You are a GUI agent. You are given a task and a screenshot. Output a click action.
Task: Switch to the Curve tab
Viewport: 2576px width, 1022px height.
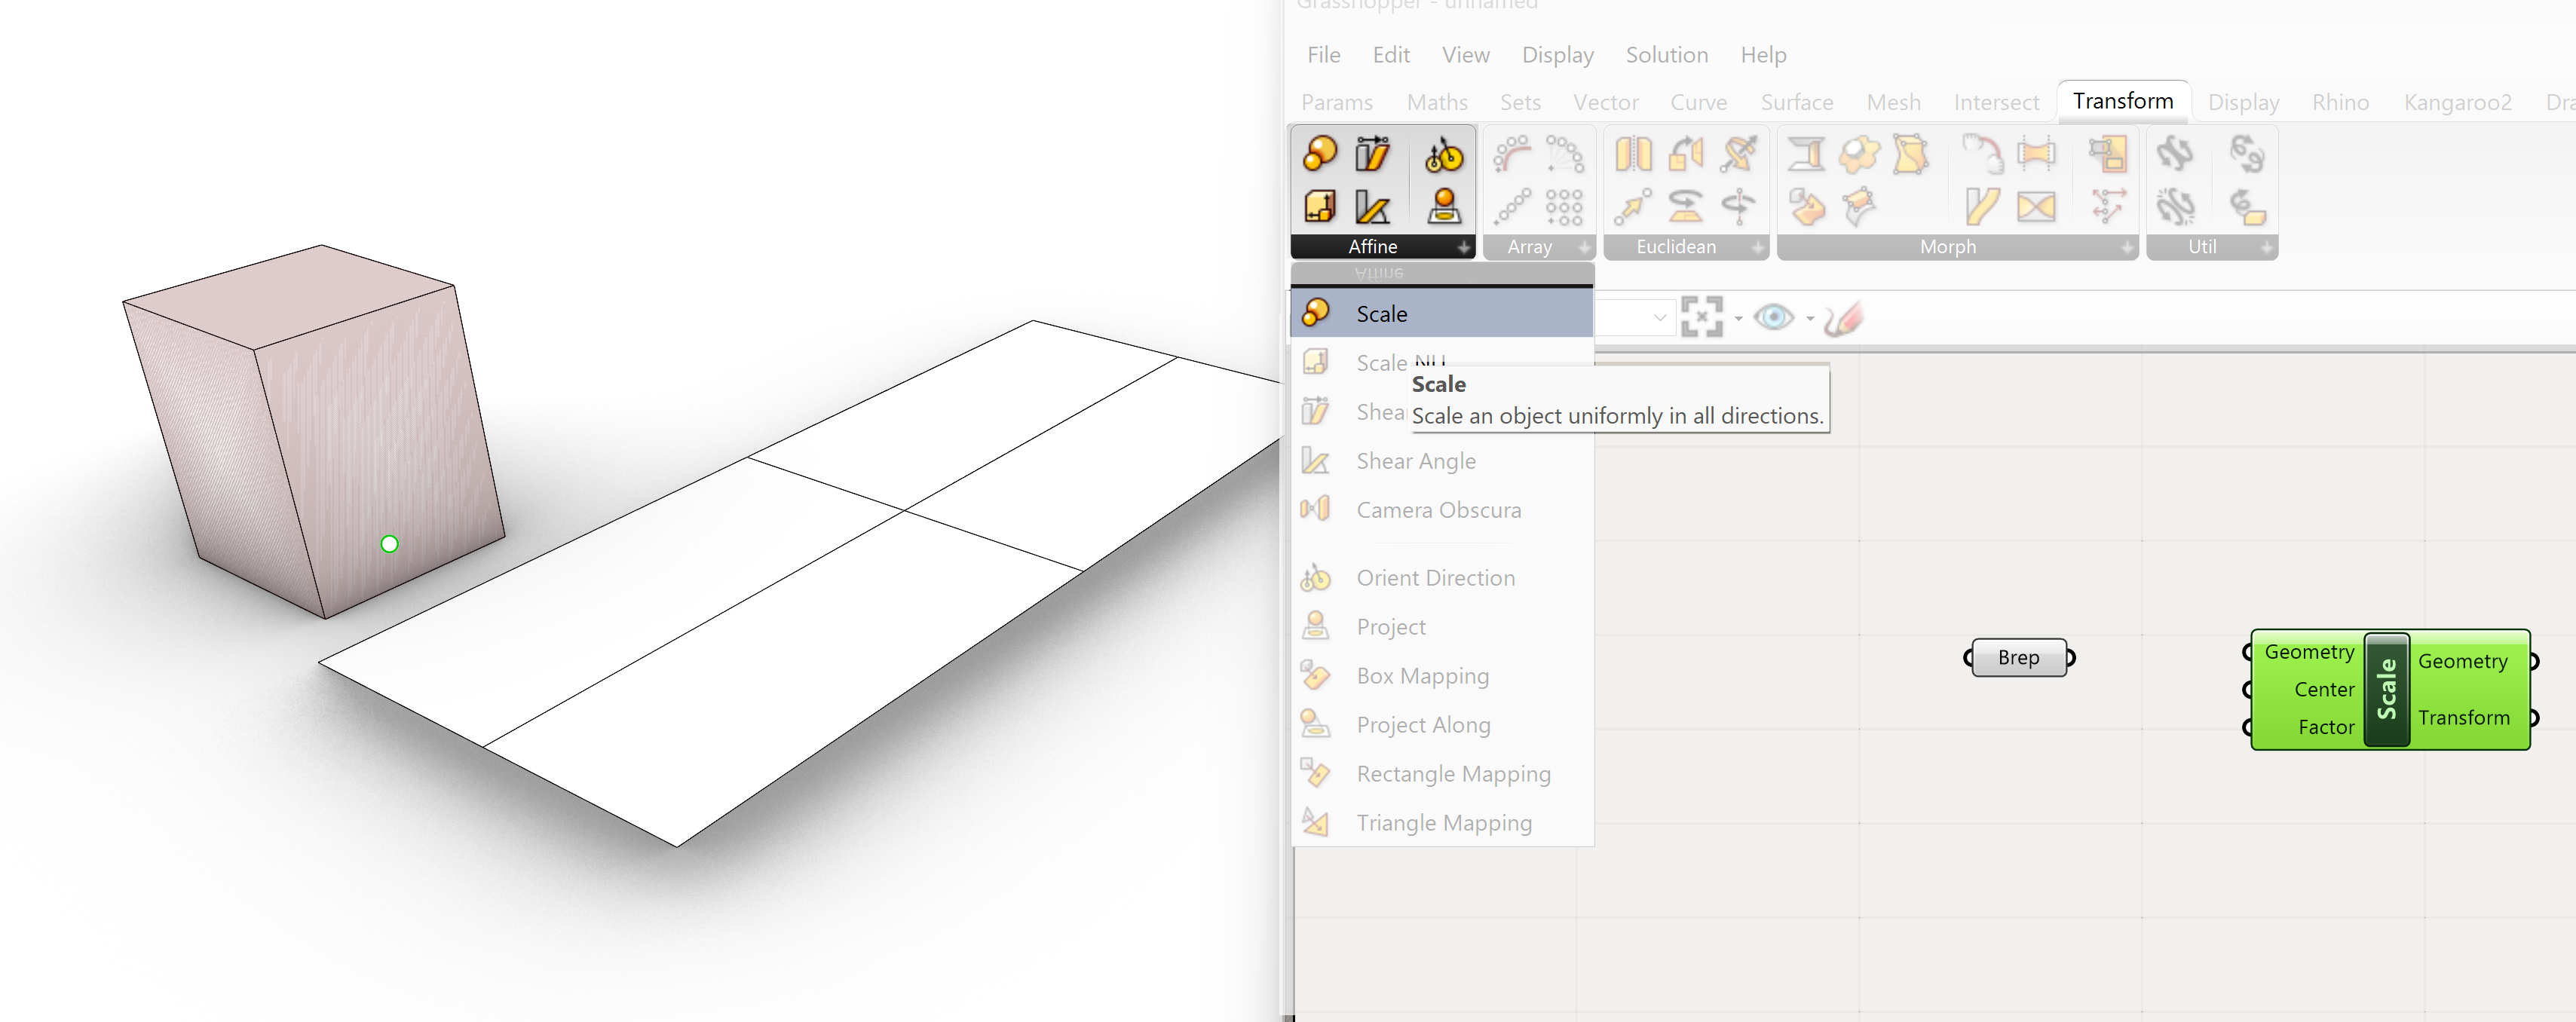(1698, 102)
